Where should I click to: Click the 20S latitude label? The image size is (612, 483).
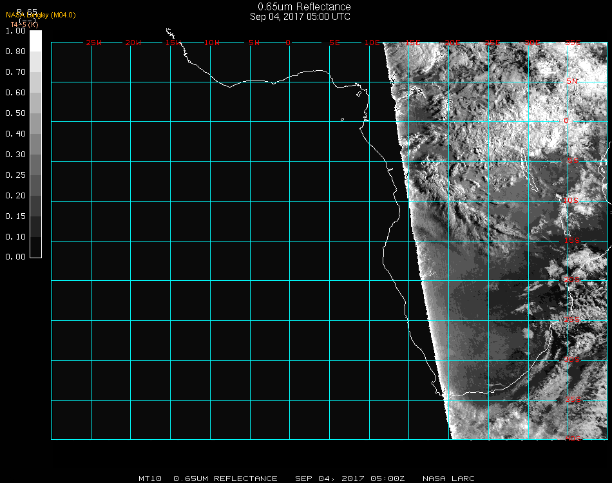(x=572, y=279)
